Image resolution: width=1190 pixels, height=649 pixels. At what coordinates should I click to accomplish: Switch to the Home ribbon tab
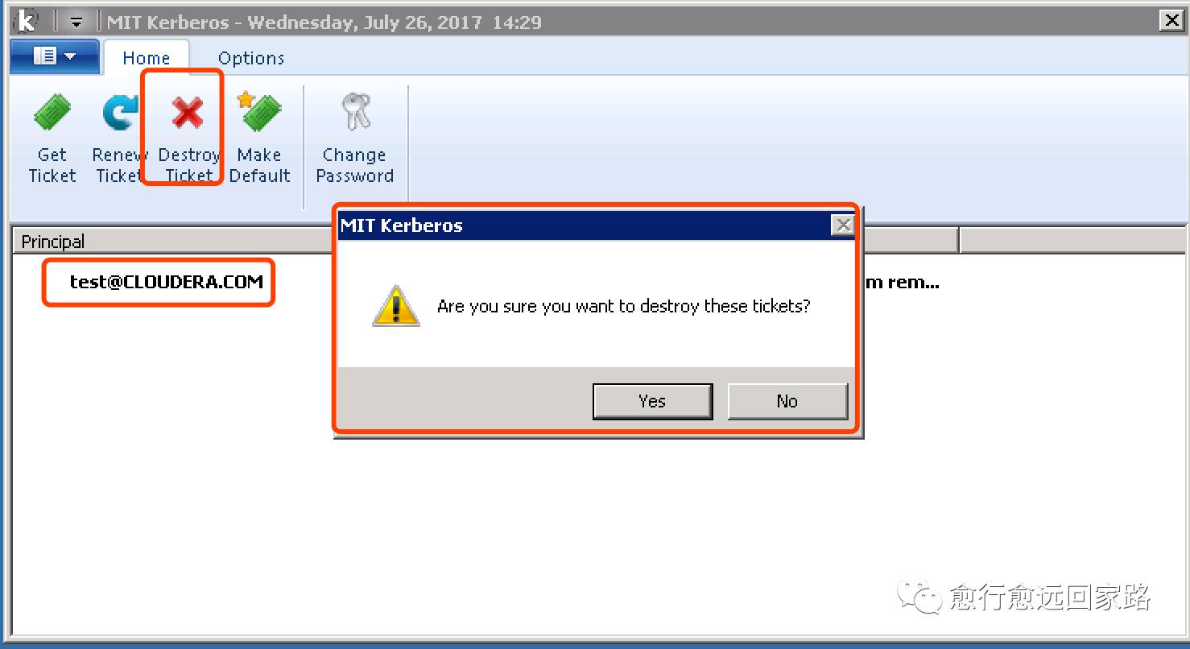coord(146,57)
